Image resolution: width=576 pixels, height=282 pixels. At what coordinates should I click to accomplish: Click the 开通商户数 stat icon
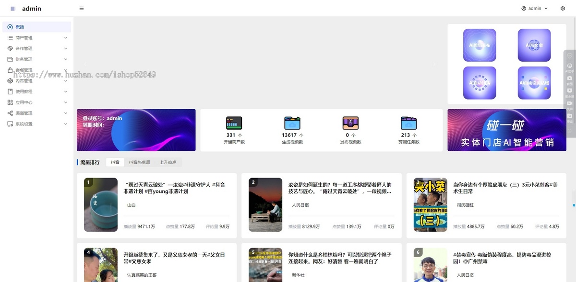coord(234,124)
